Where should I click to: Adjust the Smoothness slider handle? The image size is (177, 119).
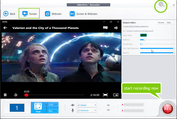pyautogui.click(x=141, y=44)
